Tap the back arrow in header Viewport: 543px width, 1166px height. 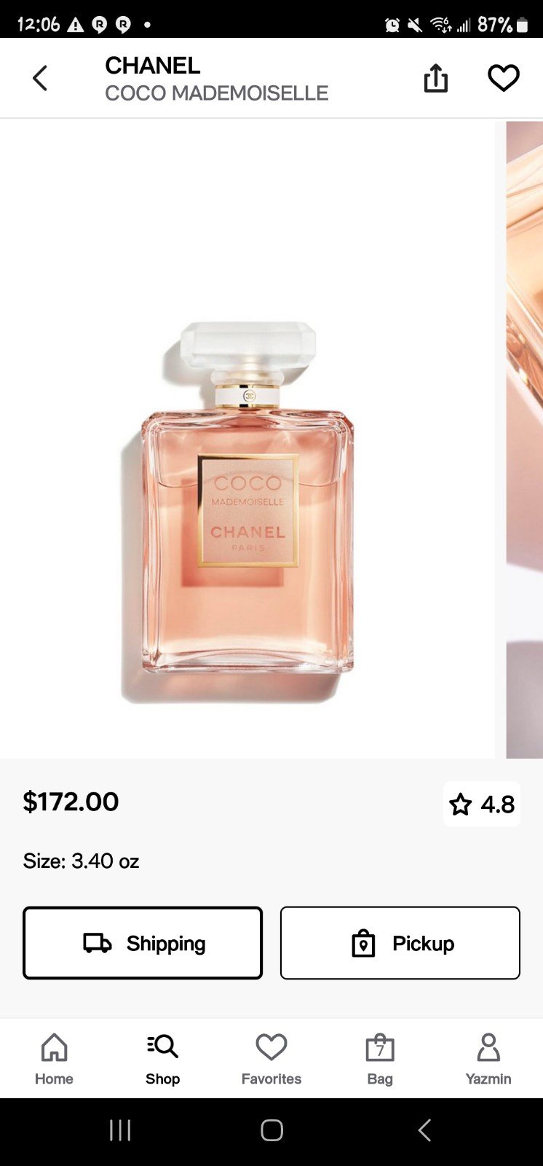[40, 78]
